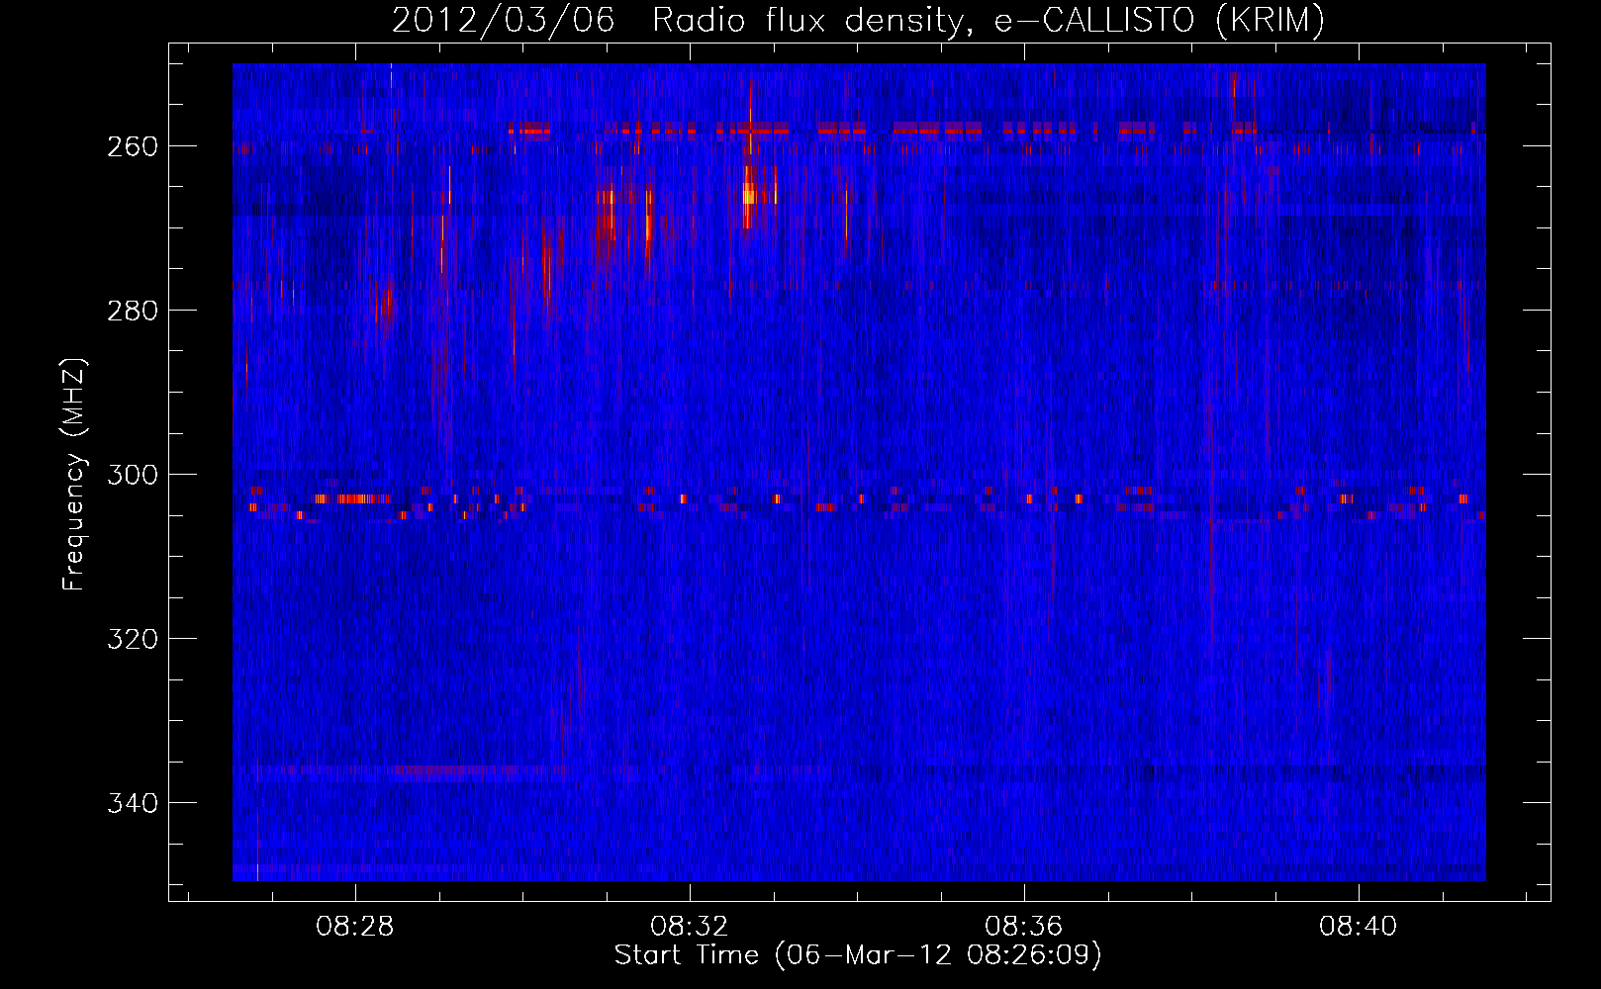1601x989 pixels.
Task: Click the bright yellow burst near 08:32:40
Action: tap(750, 195)
